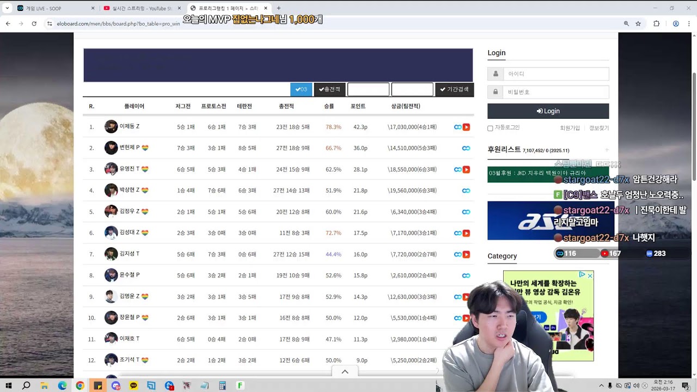The height and width of the screenshot is (392, 697).
Task: Open KakaoTalk from the taskbar
Action: click(133, 385)
